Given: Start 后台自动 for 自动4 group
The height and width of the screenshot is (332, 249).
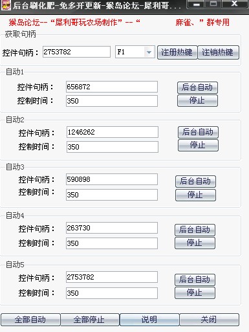Looking at the screenshot, I should (195, 230).
